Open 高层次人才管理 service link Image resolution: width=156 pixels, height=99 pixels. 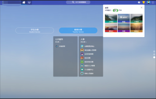point(89,66)
